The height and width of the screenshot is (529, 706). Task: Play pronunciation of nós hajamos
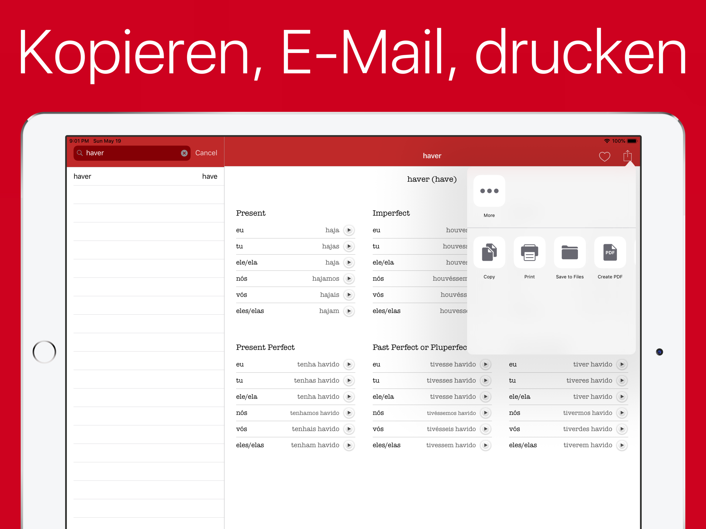(x=349, y=278)
